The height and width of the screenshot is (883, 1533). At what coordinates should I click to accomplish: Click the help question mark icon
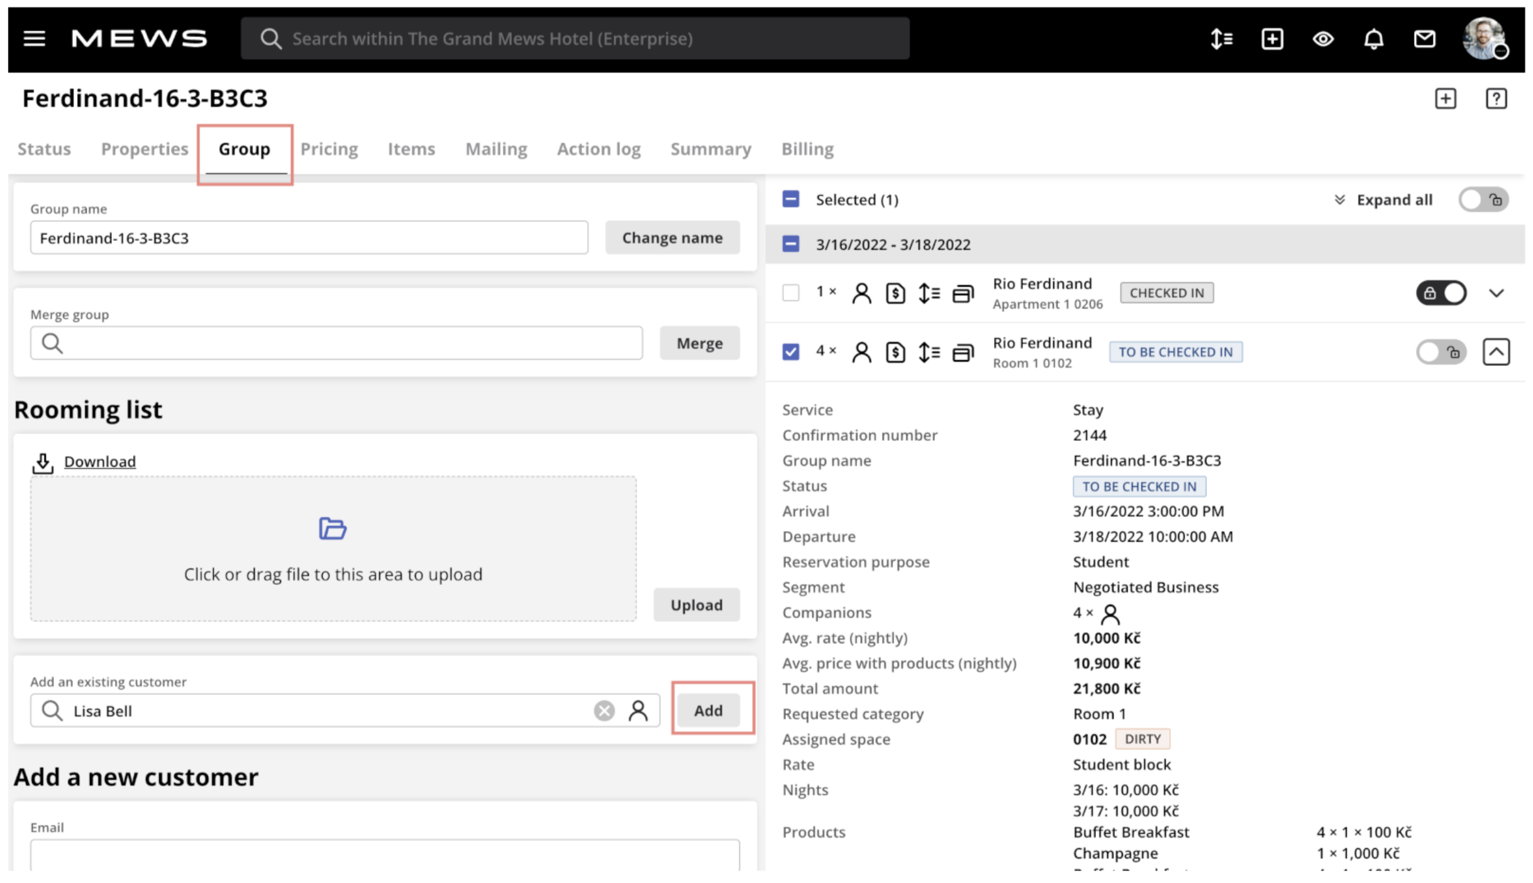click(1496, 99)
